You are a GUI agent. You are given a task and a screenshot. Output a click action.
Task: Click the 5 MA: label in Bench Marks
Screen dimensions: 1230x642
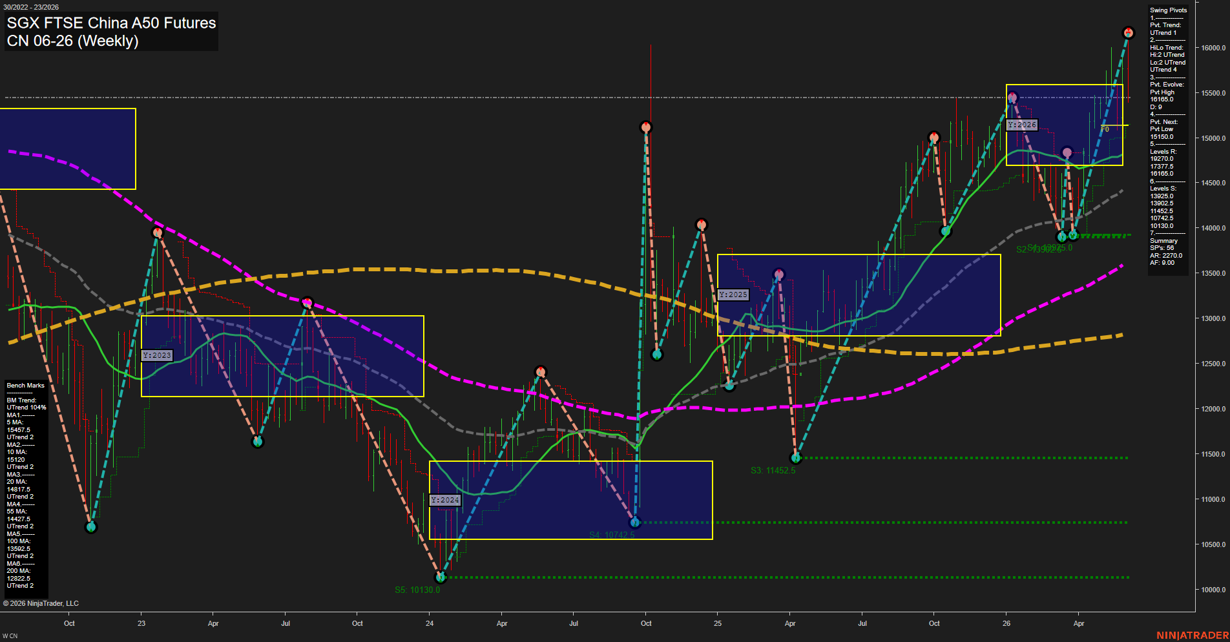coord(16,422)
